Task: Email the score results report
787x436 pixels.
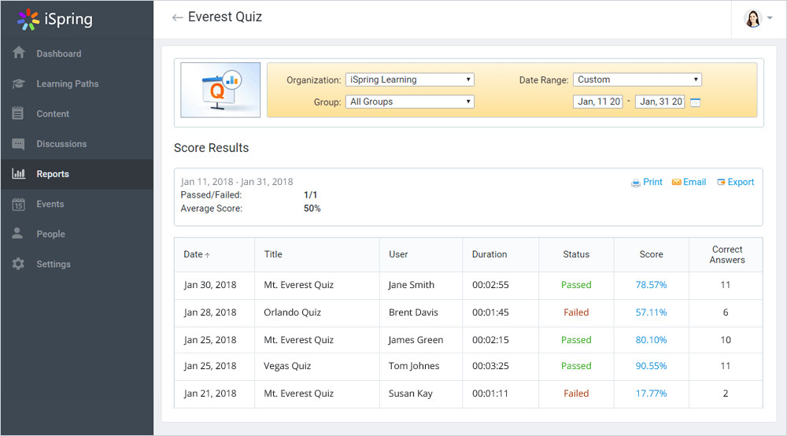Action: point(689,182)
